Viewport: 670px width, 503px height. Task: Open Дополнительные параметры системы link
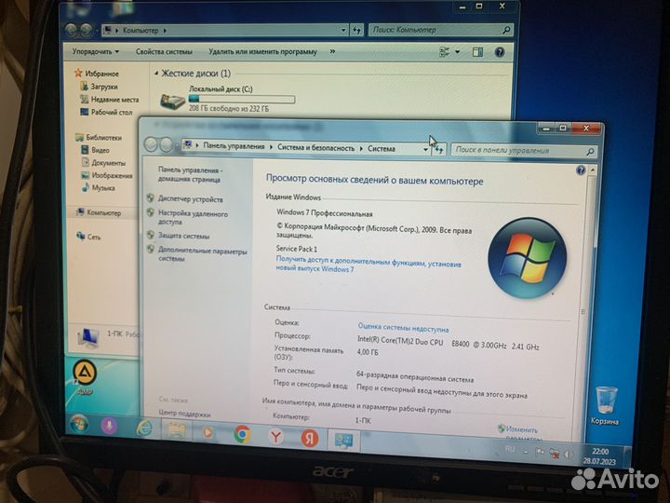202,255
